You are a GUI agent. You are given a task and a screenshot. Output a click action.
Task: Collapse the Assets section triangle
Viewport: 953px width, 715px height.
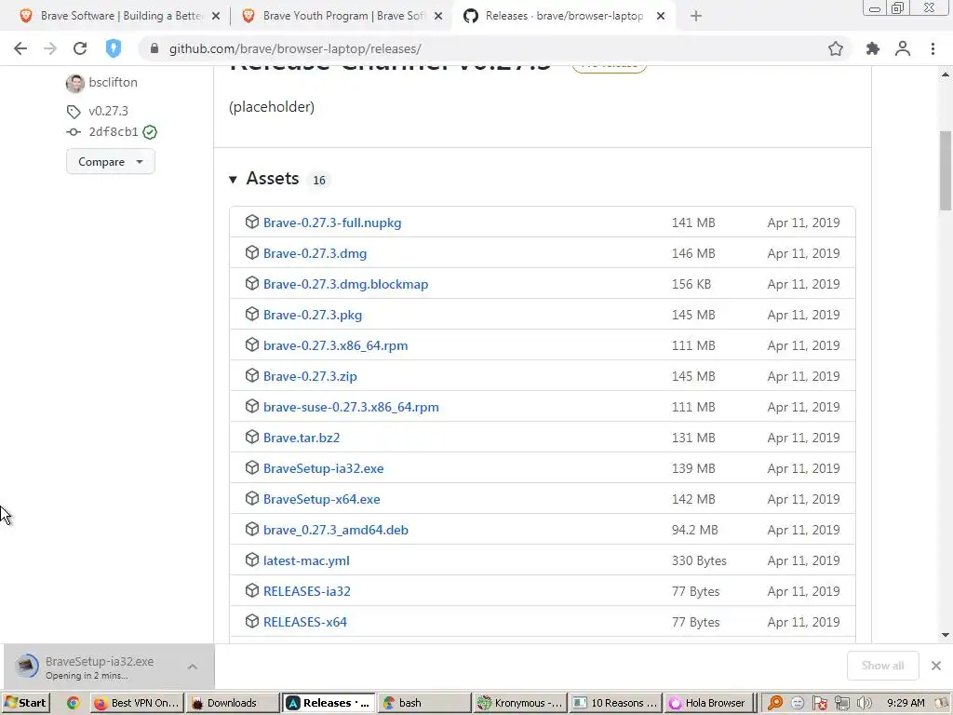(233, 180)
